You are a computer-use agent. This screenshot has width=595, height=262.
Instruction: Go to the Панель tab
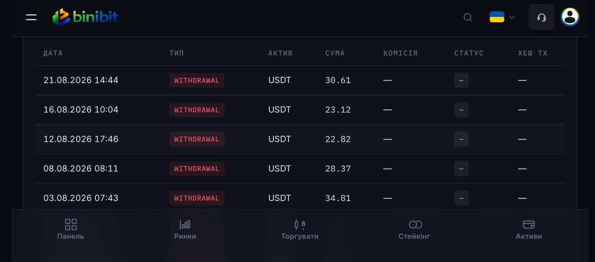(71, 229)
